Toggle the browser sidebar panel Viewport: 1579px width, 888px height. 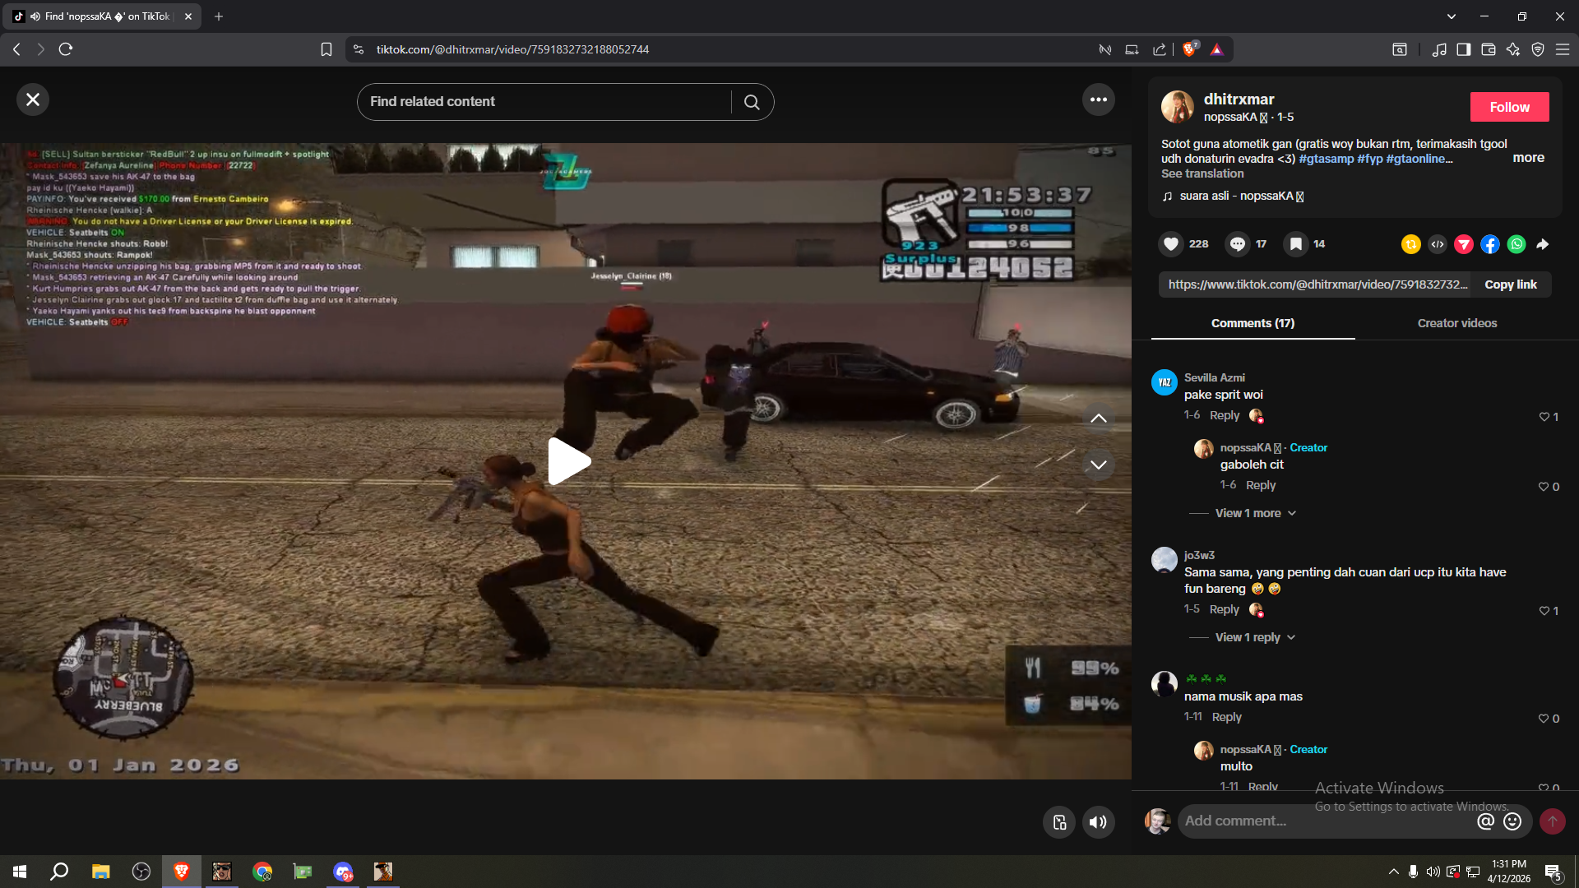tap(1463, 49)
